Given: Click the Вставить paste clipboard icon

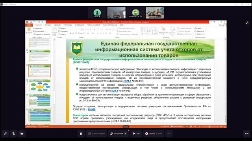Looking at the screenshot, I should (29, 30).
